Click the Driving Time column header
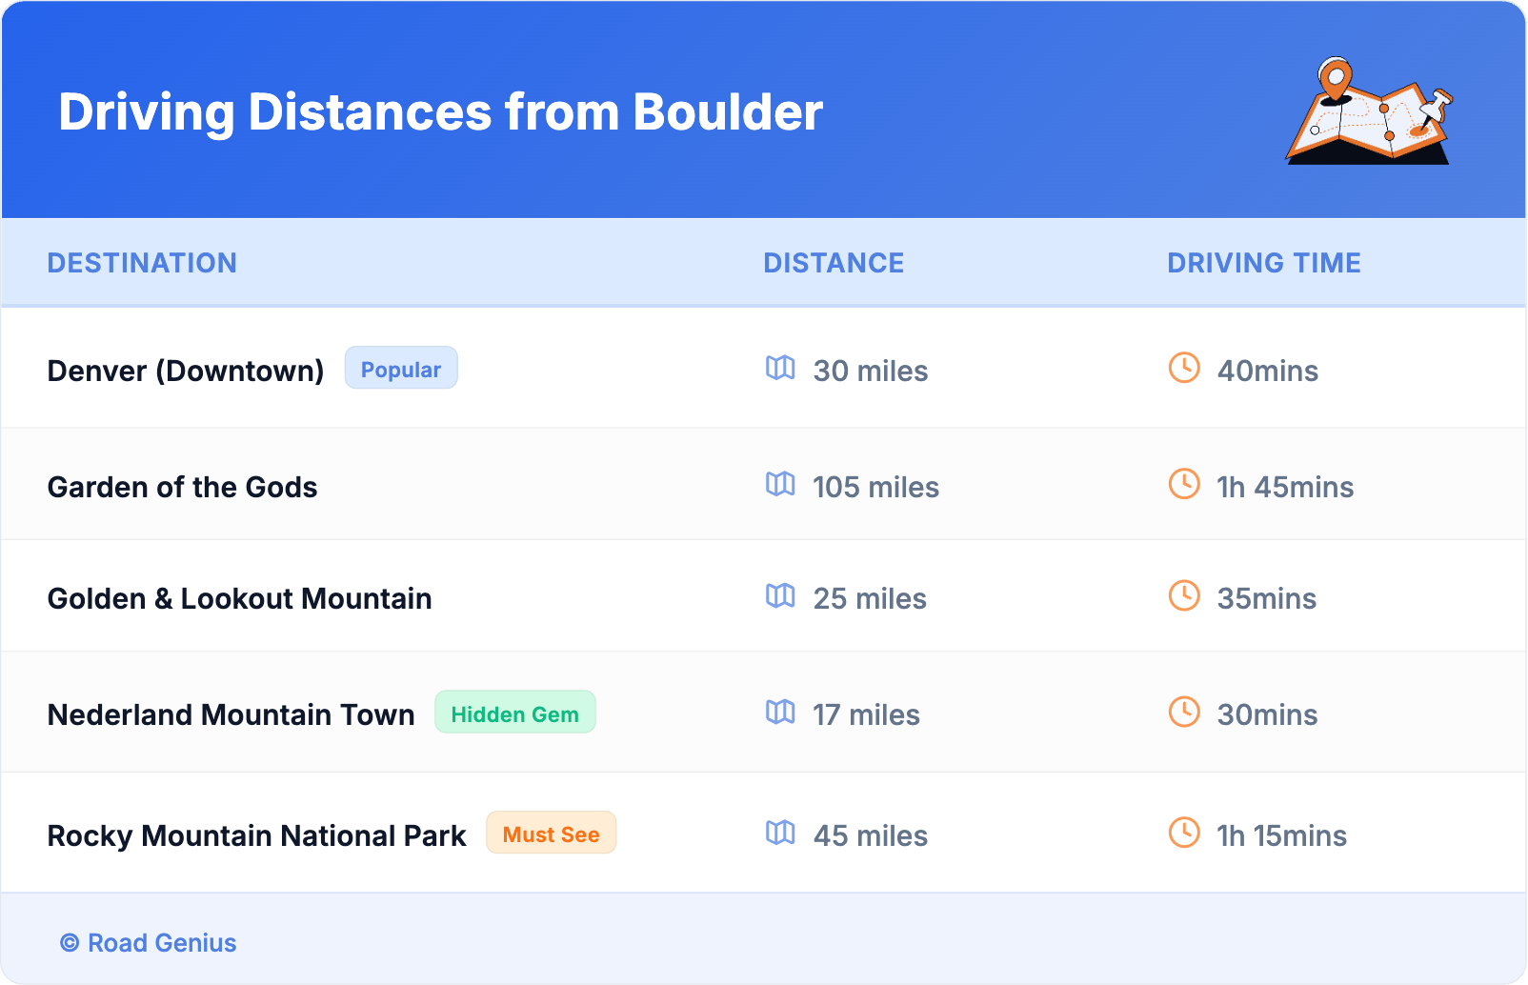This screenshot has width=1528, height=985. (x=1263, y=263)
